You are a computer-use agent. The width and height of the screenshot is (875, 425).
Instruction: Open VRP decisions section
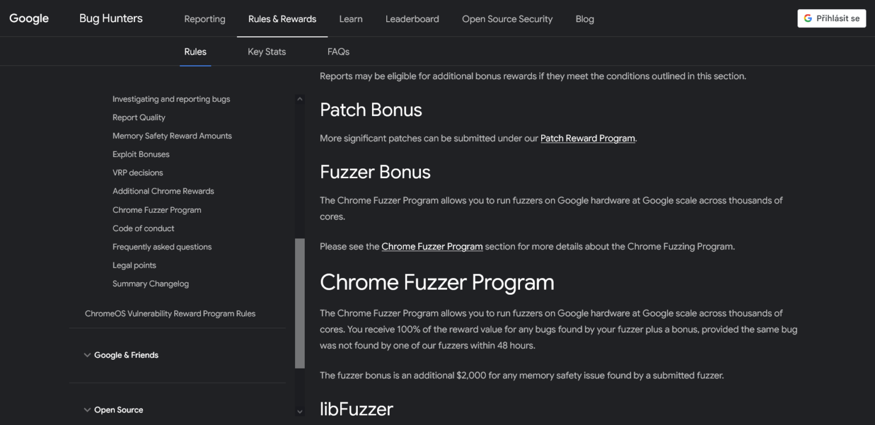click(137, 172)
